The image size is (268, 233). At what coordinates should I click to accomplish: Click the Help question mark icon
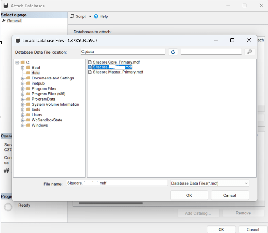[x=96, y=16]
